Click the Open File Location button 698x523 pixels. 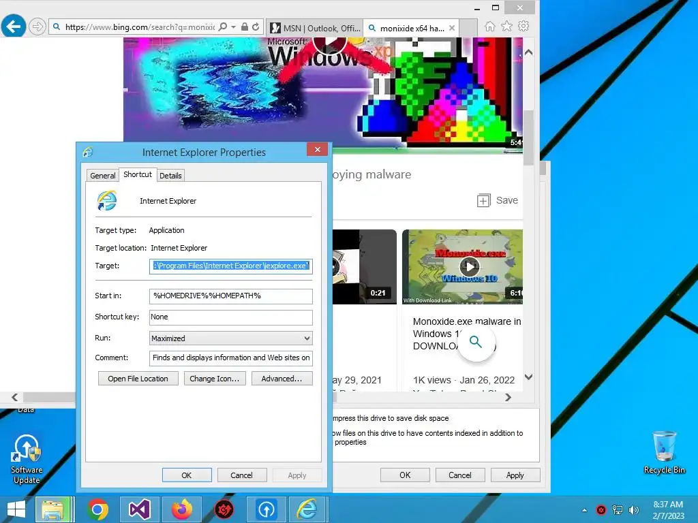point(138,379)
